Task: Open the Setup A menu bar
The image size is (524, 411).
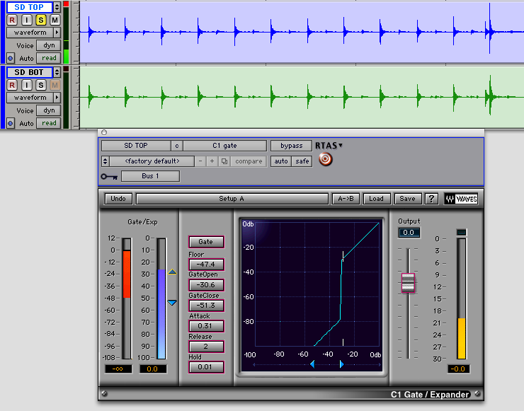Action: coord(232,199)
